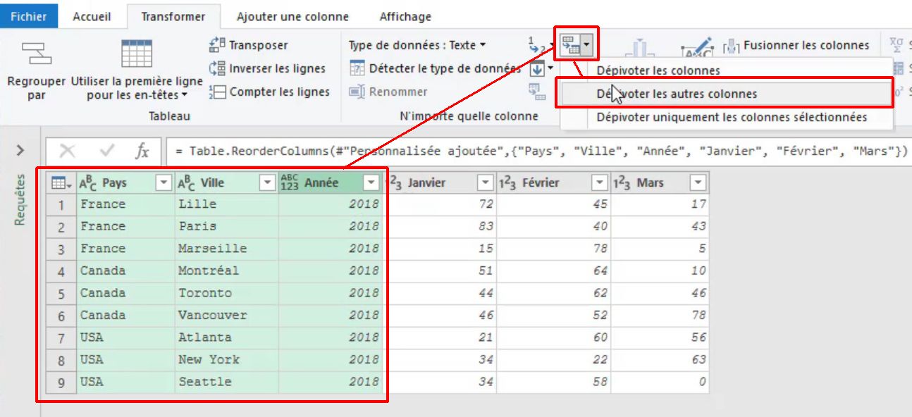Screen dimensions: 912x417
Task: Open the Mars column filter dropdown
Action: [x=698, y=183]
